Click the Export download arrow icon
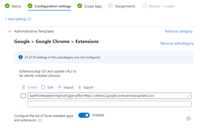 coord(80,87)
